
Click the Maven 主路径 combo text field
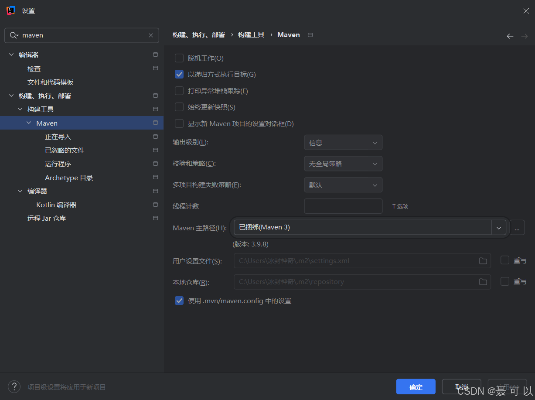363,228
